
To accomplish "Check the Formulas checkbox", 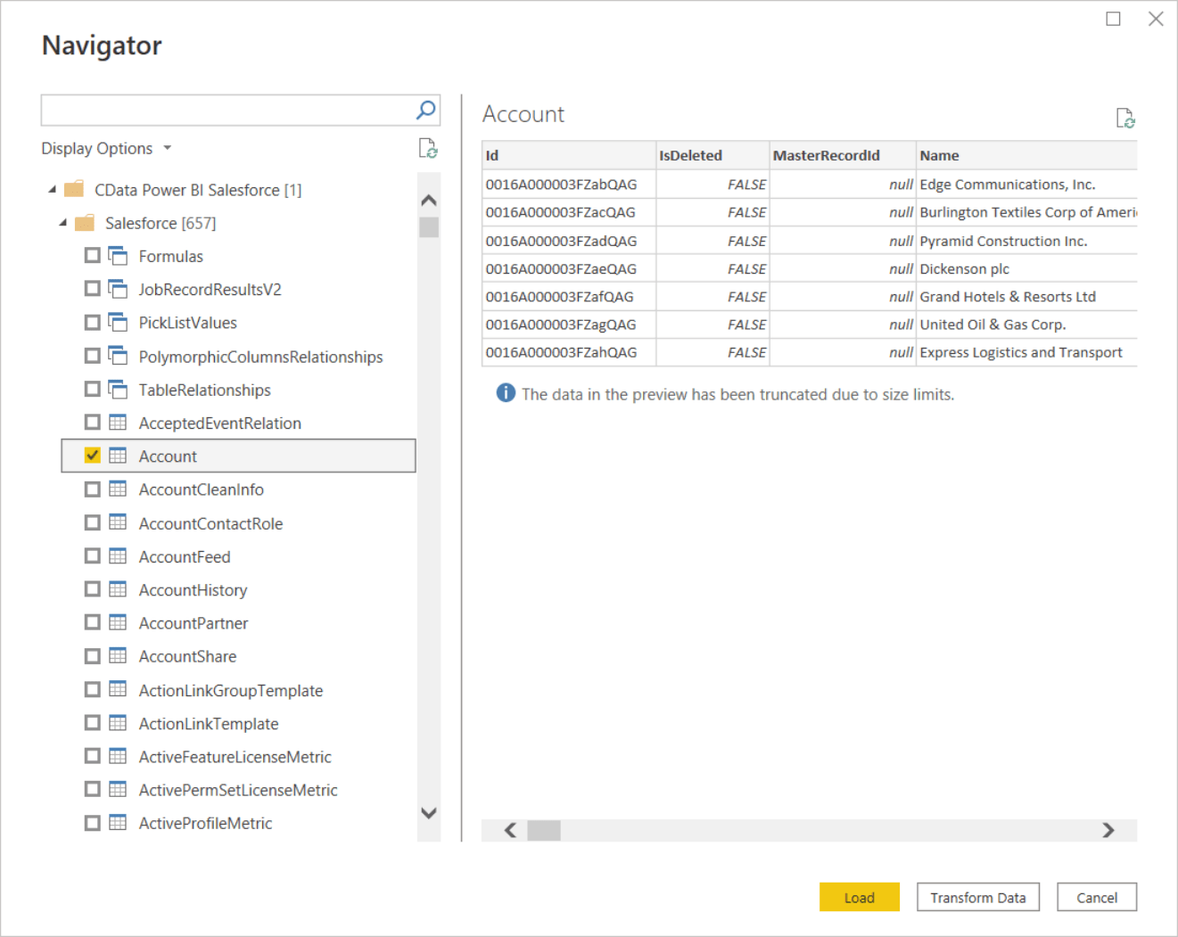I will tap(92, 255).
